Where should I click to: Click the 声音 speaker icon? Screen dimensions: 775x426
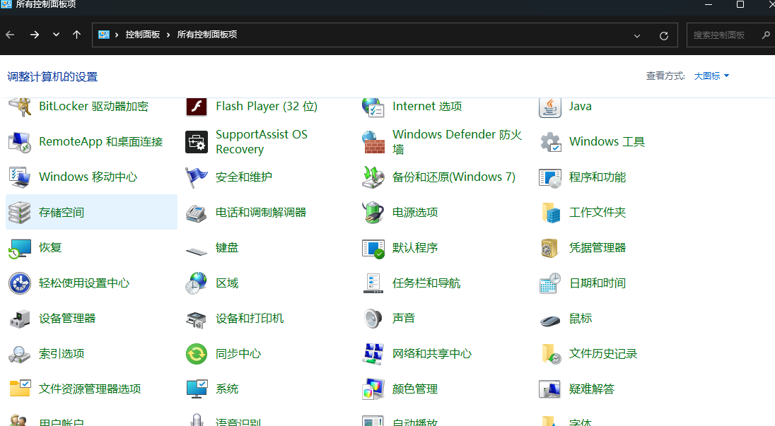point(373,319)
